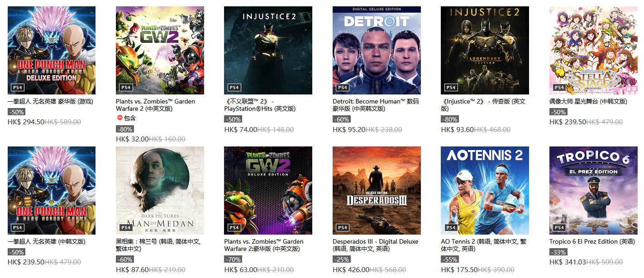Image resolution: width=644 pixels, height=278 pixels.
Task: Click the PS4 badge on Man of Medan
Action: (x=126, y=227)
